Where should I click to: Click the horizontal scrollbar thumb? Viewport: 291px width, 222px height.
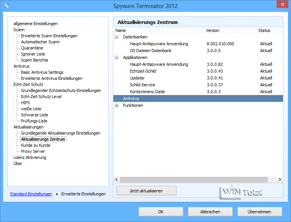pyautogui.click(x=194, y=179)
